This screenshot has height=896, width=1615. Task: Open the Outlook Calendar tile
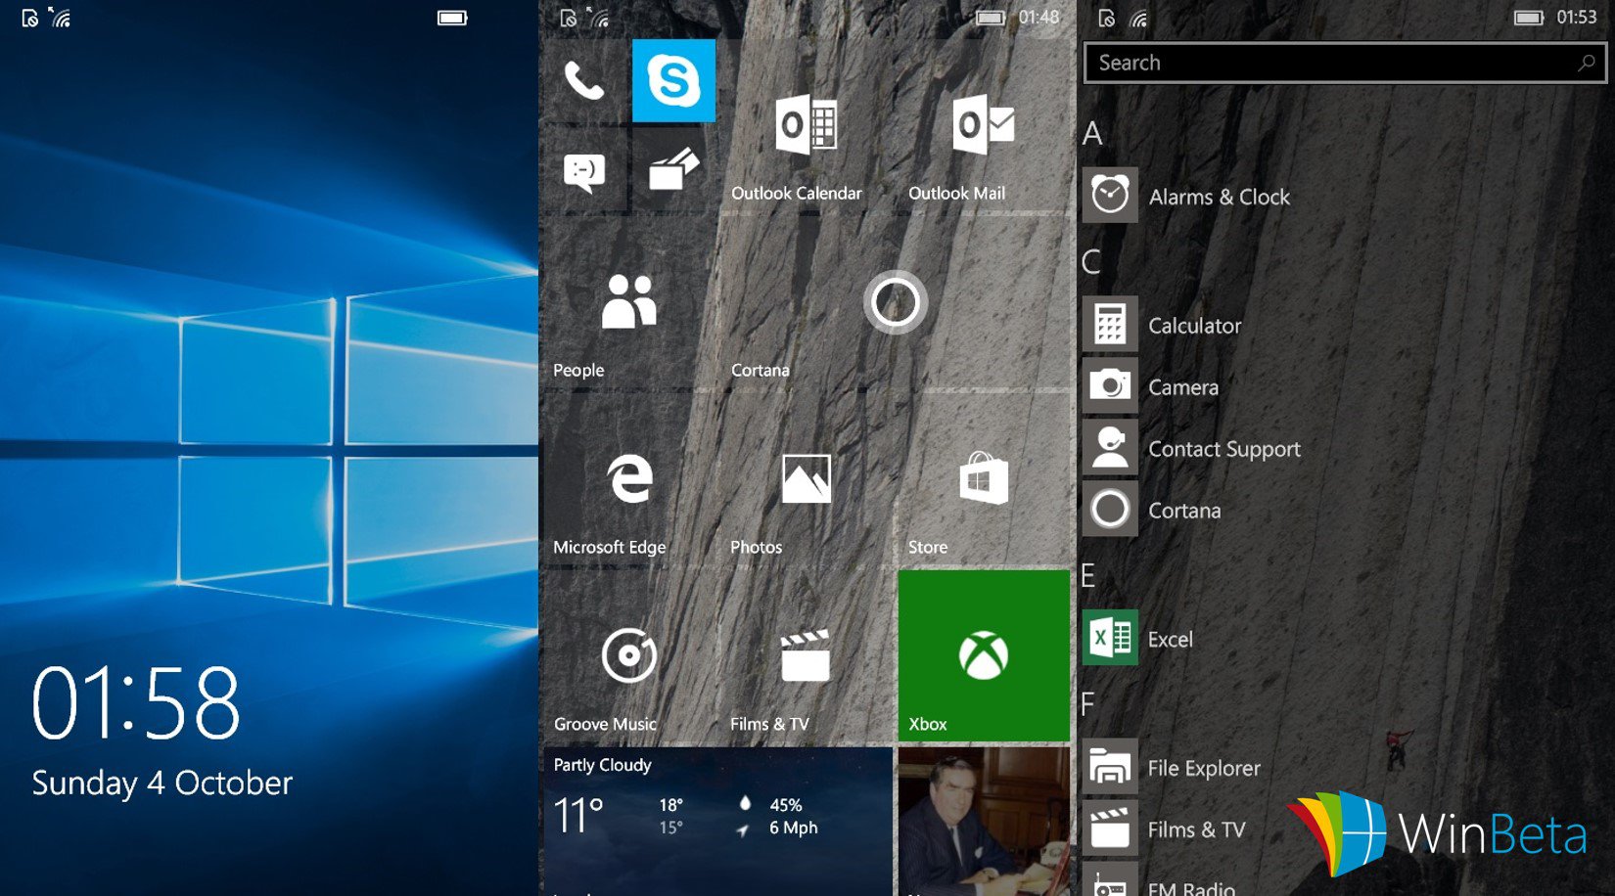pos(806,126)
